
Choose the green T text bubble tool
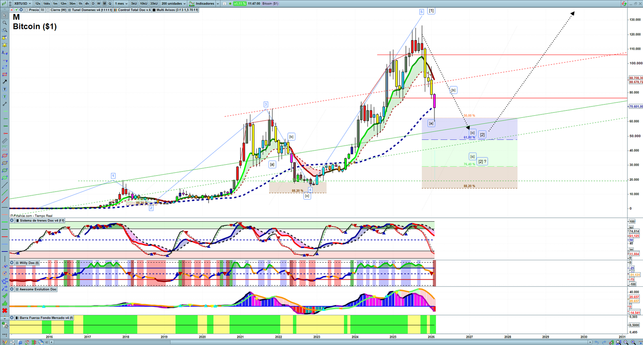[x=5, y=96]
